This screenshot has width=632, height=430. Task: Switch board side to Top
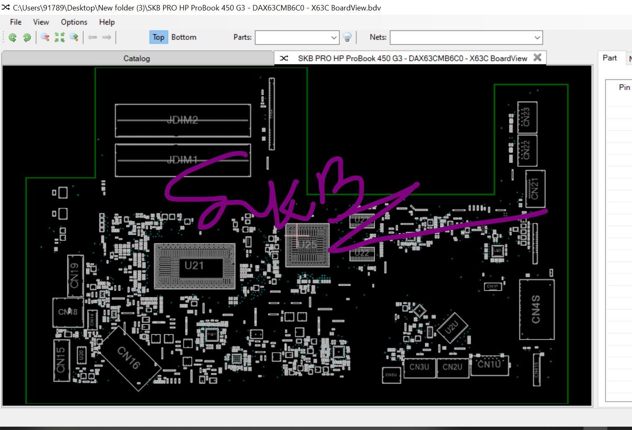click(158, 37)
